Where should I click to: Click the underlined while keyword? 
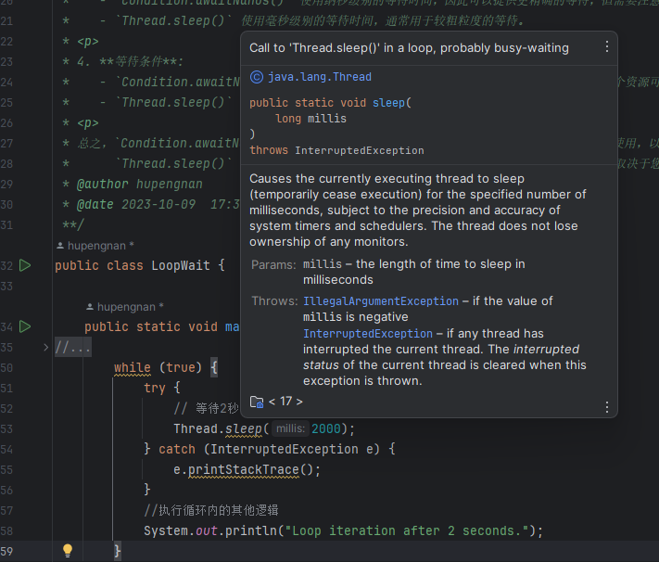(x=133, y=367)
